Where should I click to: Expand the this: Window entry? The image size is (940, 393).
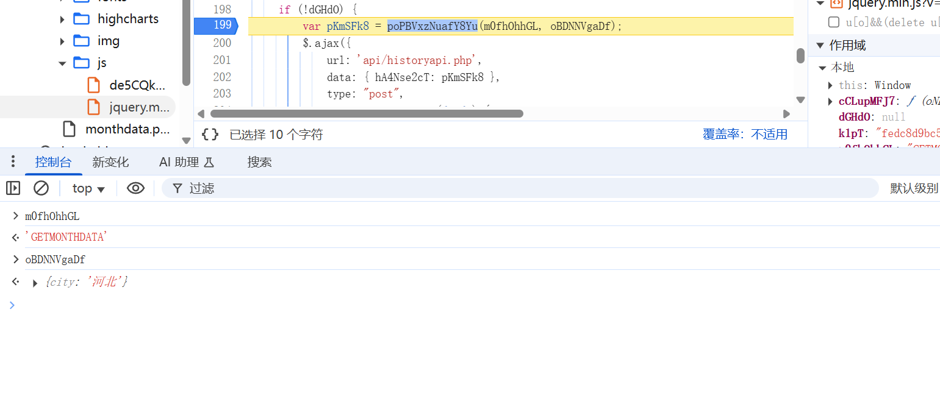pos(830,85)
